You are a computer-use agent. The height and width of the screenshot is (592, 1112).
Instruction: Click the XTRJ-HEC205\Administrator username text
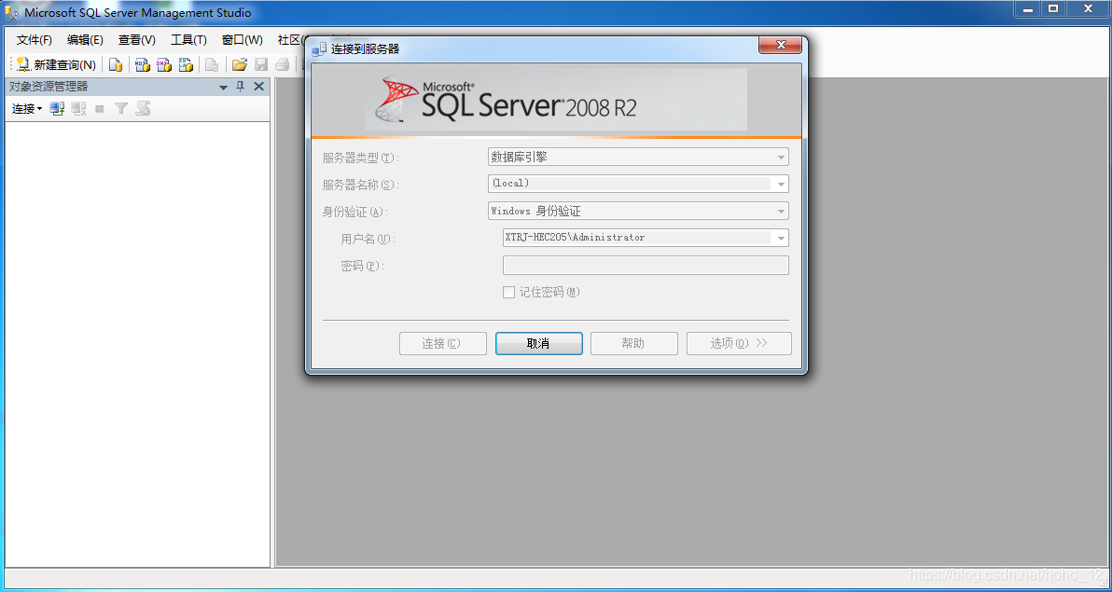tap(576, 238)
